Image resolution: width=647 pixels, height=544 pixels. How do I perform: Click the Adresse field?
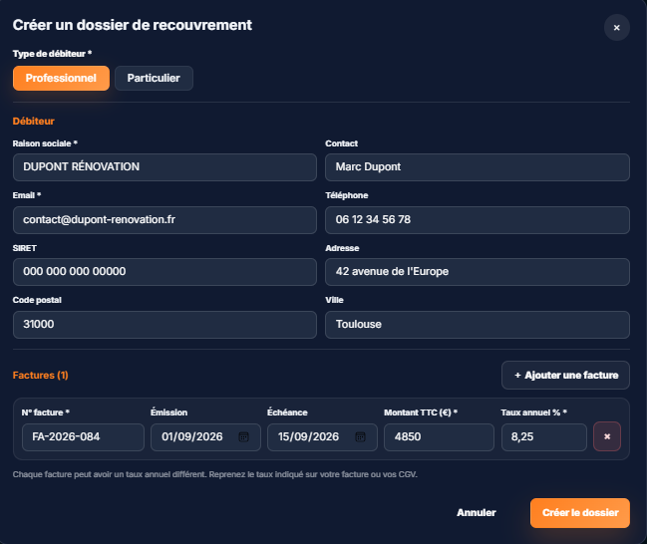478,272
